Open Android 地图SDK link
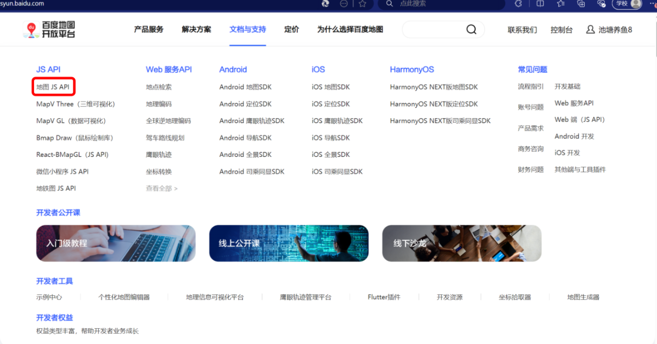The image size is (657, 344). [245, 87]
